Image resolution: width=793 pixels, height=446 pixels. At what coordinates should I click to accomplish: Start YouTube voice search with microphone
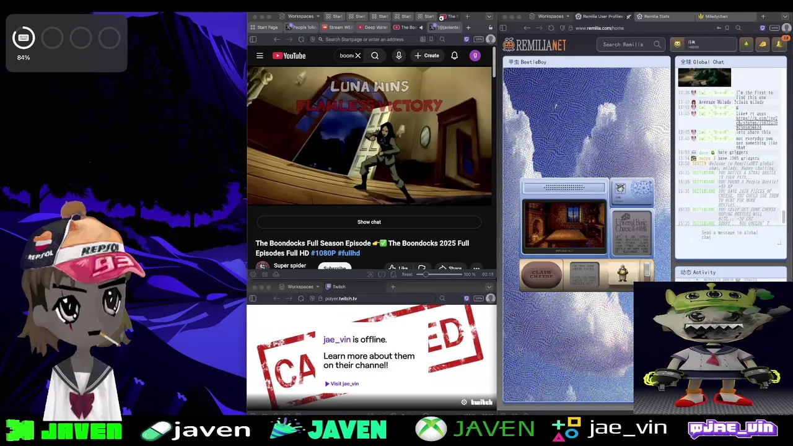[399, 56]
